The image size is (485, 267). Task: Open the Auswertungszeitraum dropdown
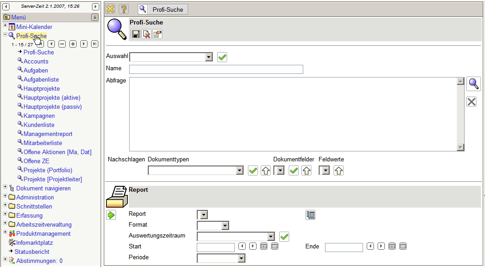click(271, 237)
